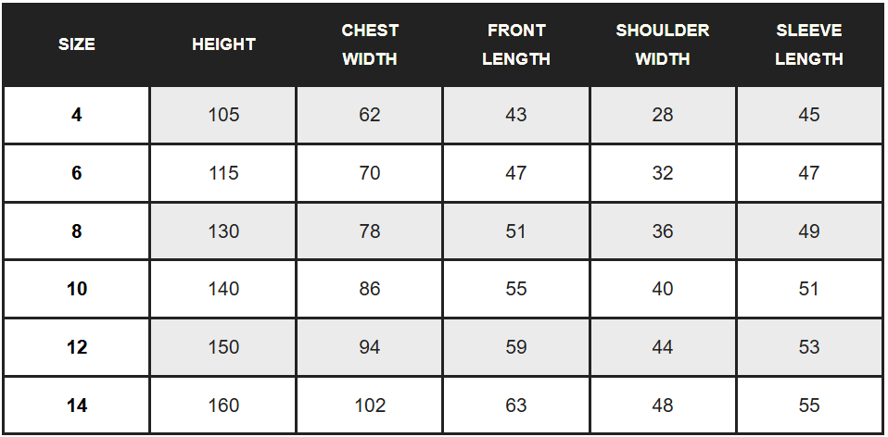Screen dimensions: 888x437
Task: Click the height value 105
Action: point(223,116)
